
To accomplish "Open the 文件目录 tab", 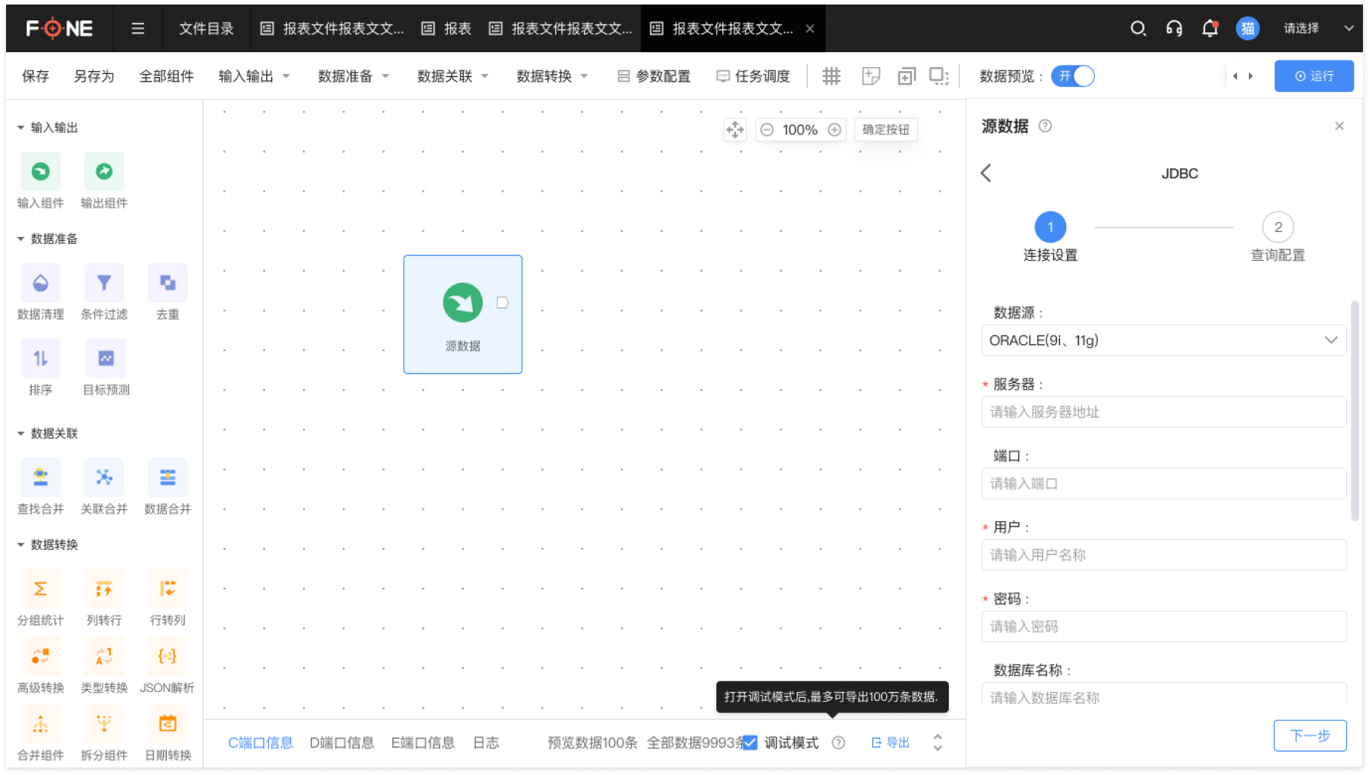I will (206, 29).
